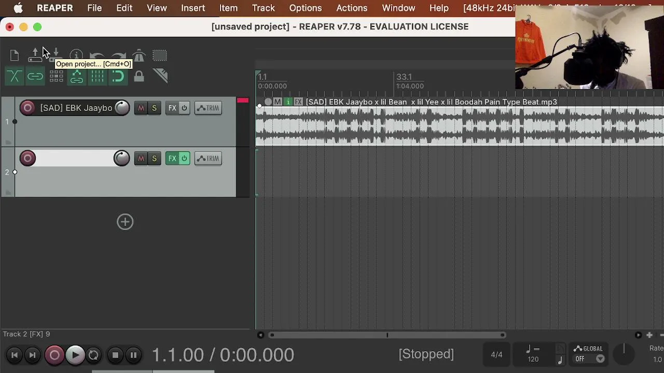Bypass FX on track 2

pos(184,158)
